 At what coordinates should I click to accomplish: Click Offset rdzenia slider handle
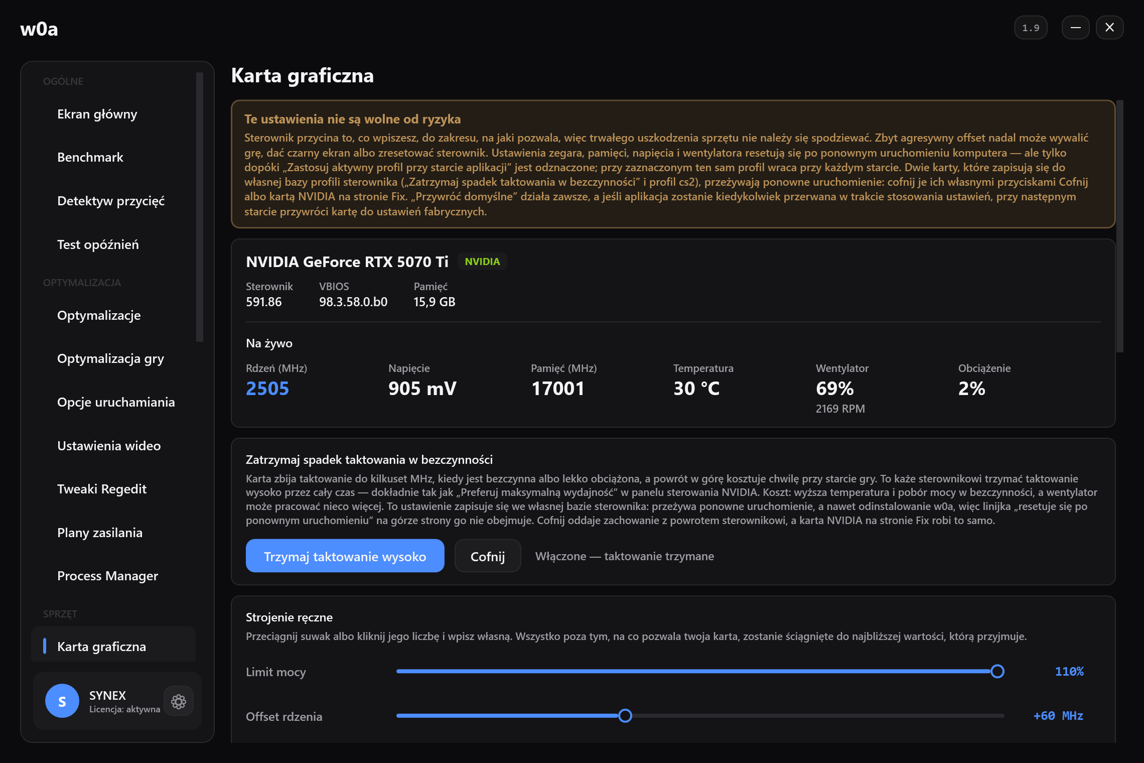(625, 715)
